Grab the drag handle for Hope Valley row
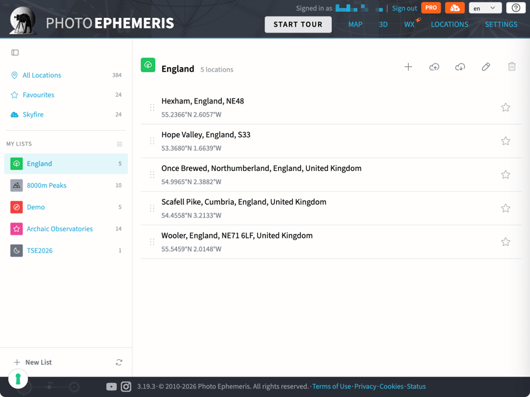The image size is (530, 397). 152,141
